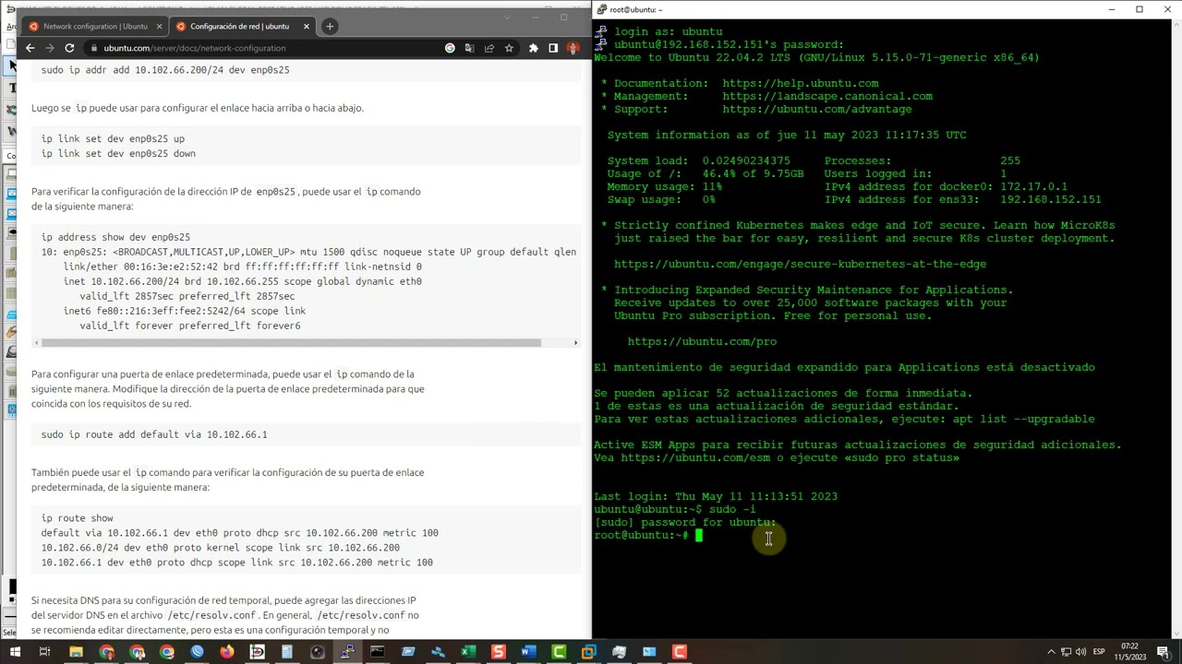Open the PuTTY window system menu icon
The image size is (1182, 664).
pos(601,9)
